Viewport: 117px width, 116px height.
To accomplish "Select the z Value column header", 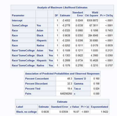I will tap(75, 107).
